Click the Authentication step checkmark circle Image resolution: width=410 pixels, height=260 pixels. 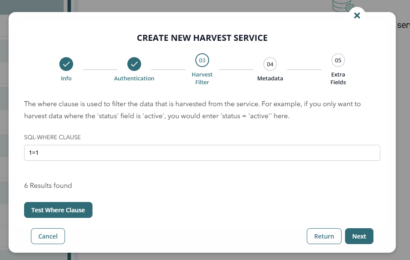[134, 64]
